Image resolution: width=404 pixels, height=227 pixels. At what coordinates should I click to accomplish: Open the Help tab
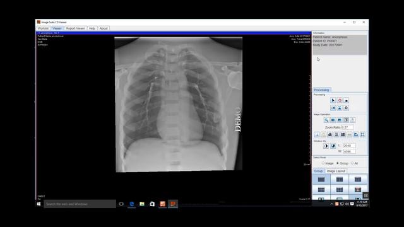pyautogui.click(x=92, y=28)
